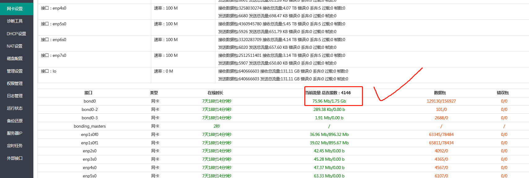The height and width of the screenshot is (178, 529).
Task: Go to 诊断工具 in the sidebar
Action: [15, 21]
